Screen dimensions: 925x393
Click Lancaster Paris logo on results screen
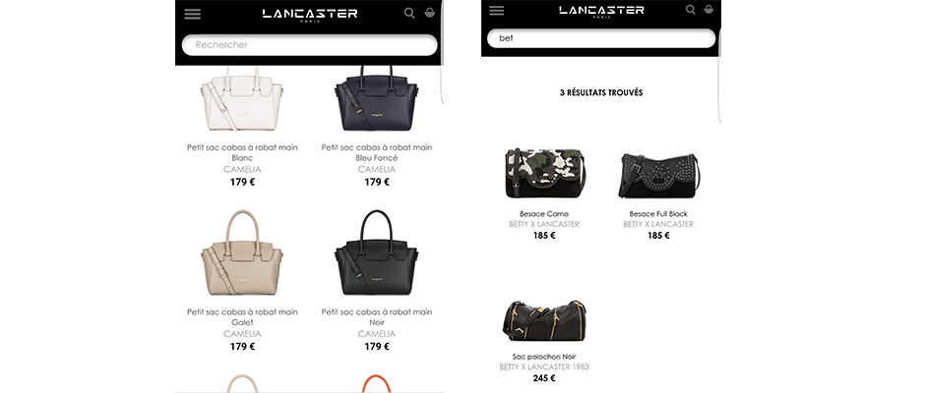pyautogui.click(x=601, y=11)
